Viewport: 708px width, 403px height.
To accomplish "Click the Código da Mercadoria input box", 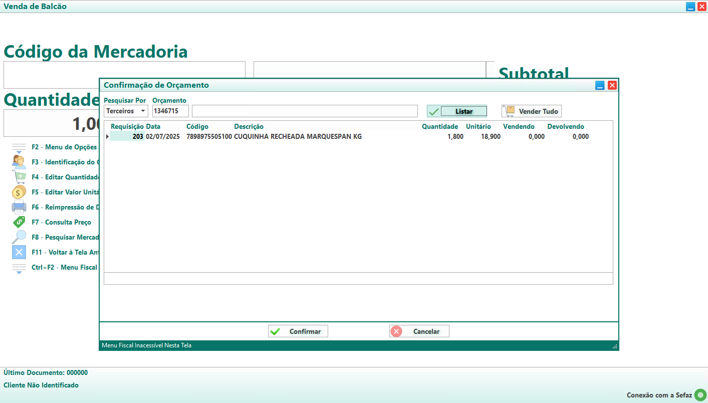I will click(124, 75).
